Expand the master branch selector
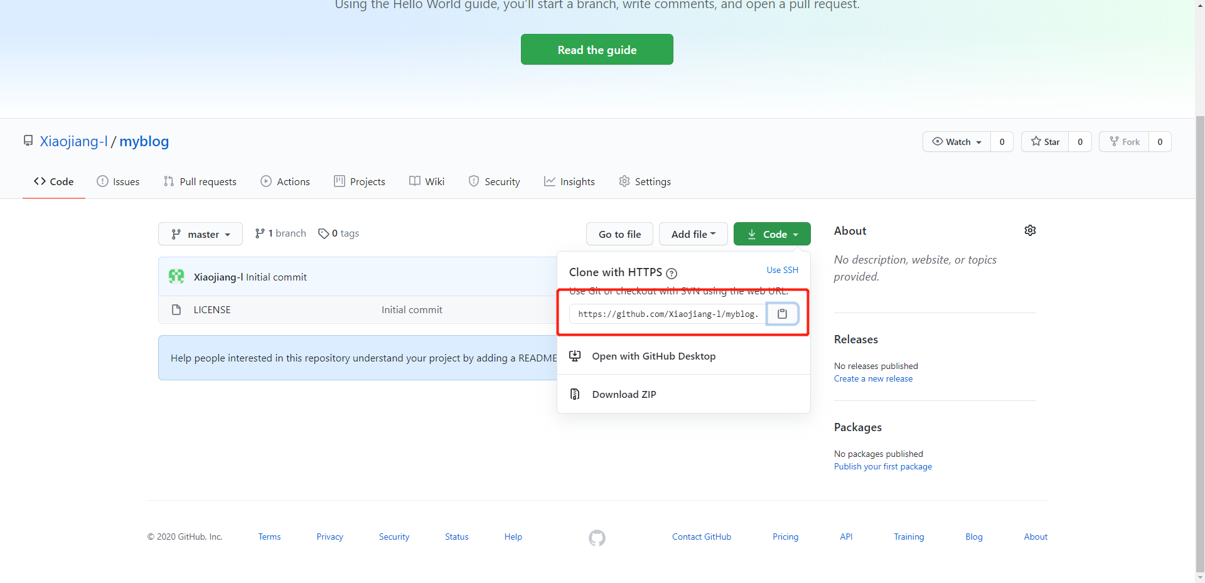Viewport: 1205px width, 583px height. (x=200, y=234)
